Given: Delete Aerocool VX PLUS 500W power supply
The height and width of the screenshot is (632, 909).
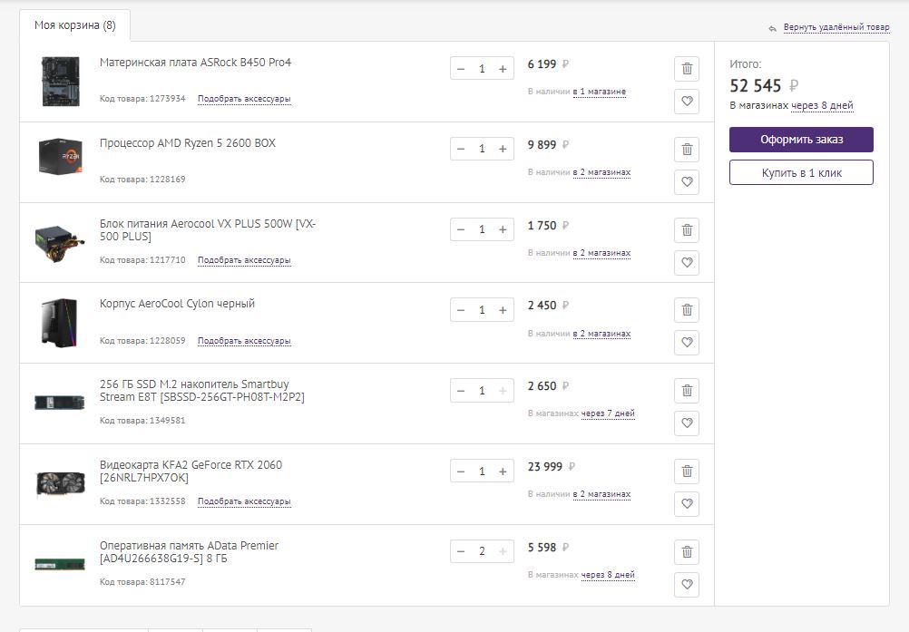Looking at the screenshot, I should click(687, 230).
